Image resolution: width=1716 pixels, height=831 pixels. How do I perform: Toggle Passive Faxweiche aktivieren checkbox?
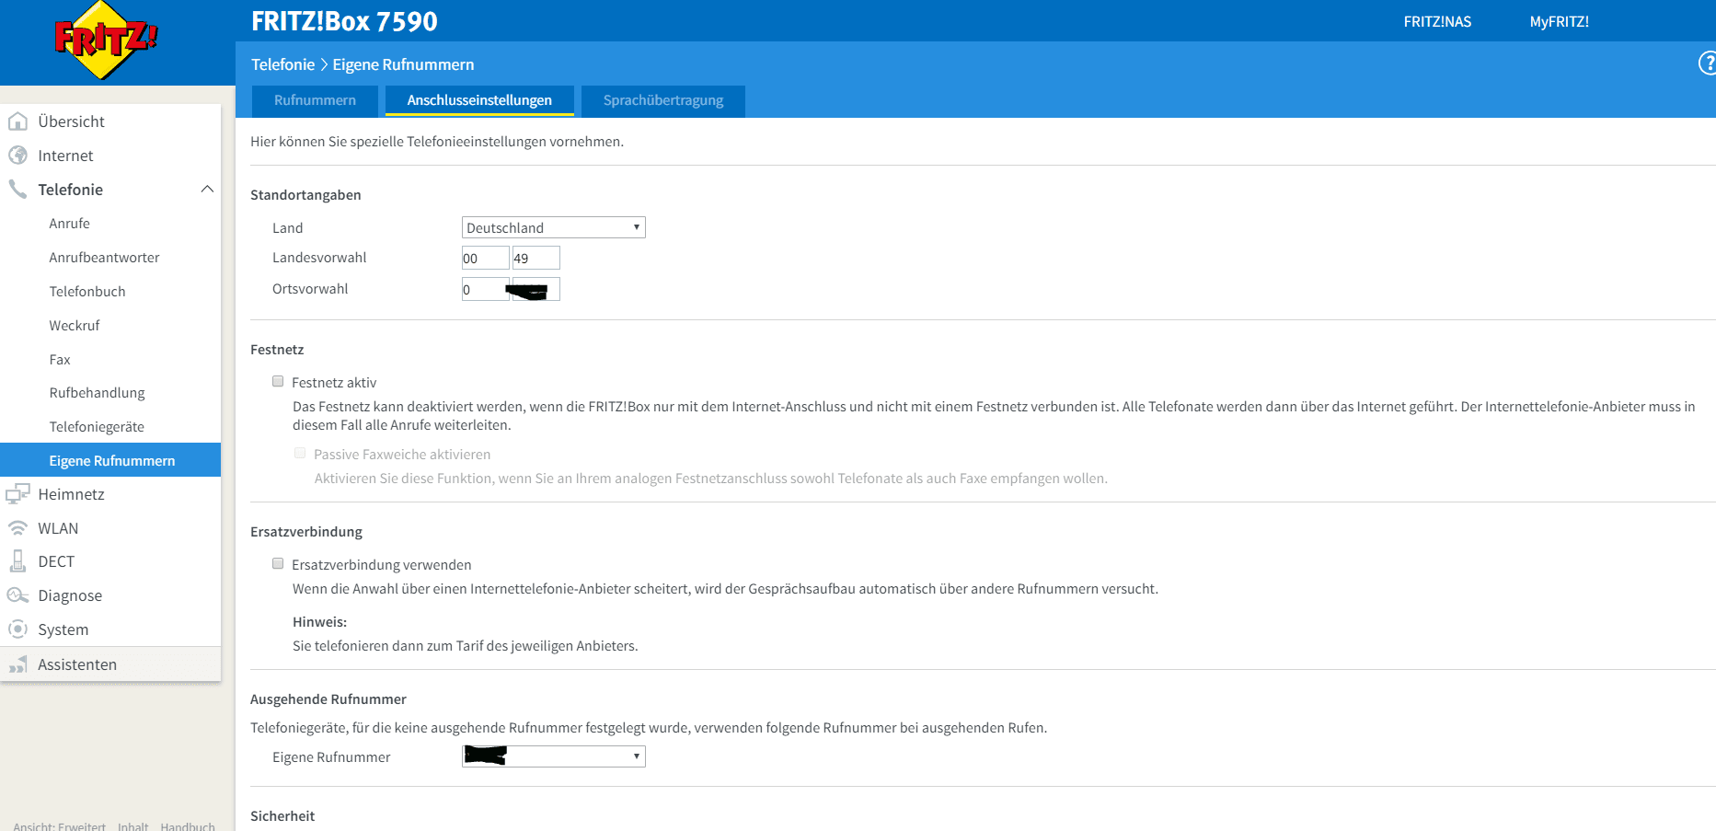tap(300, 453)
